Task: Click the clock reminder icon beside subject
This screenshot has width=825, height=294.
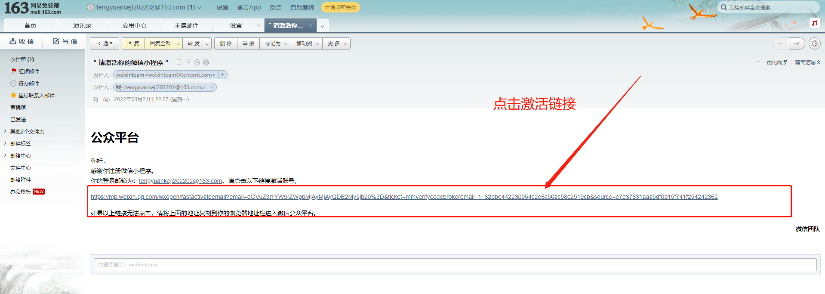Action: tap(197, 62)
